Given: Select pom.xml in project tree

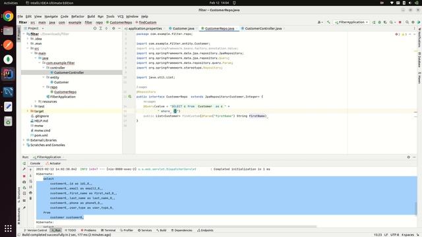Looking at the screenshot, I should pos(41,136).
